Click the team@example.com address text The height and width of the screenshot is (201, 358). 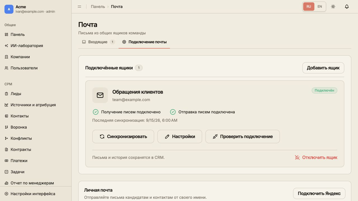tap(131, 100)
